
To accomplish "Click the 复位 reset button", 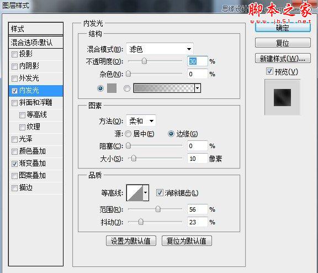I will click(x=283, y=43).
